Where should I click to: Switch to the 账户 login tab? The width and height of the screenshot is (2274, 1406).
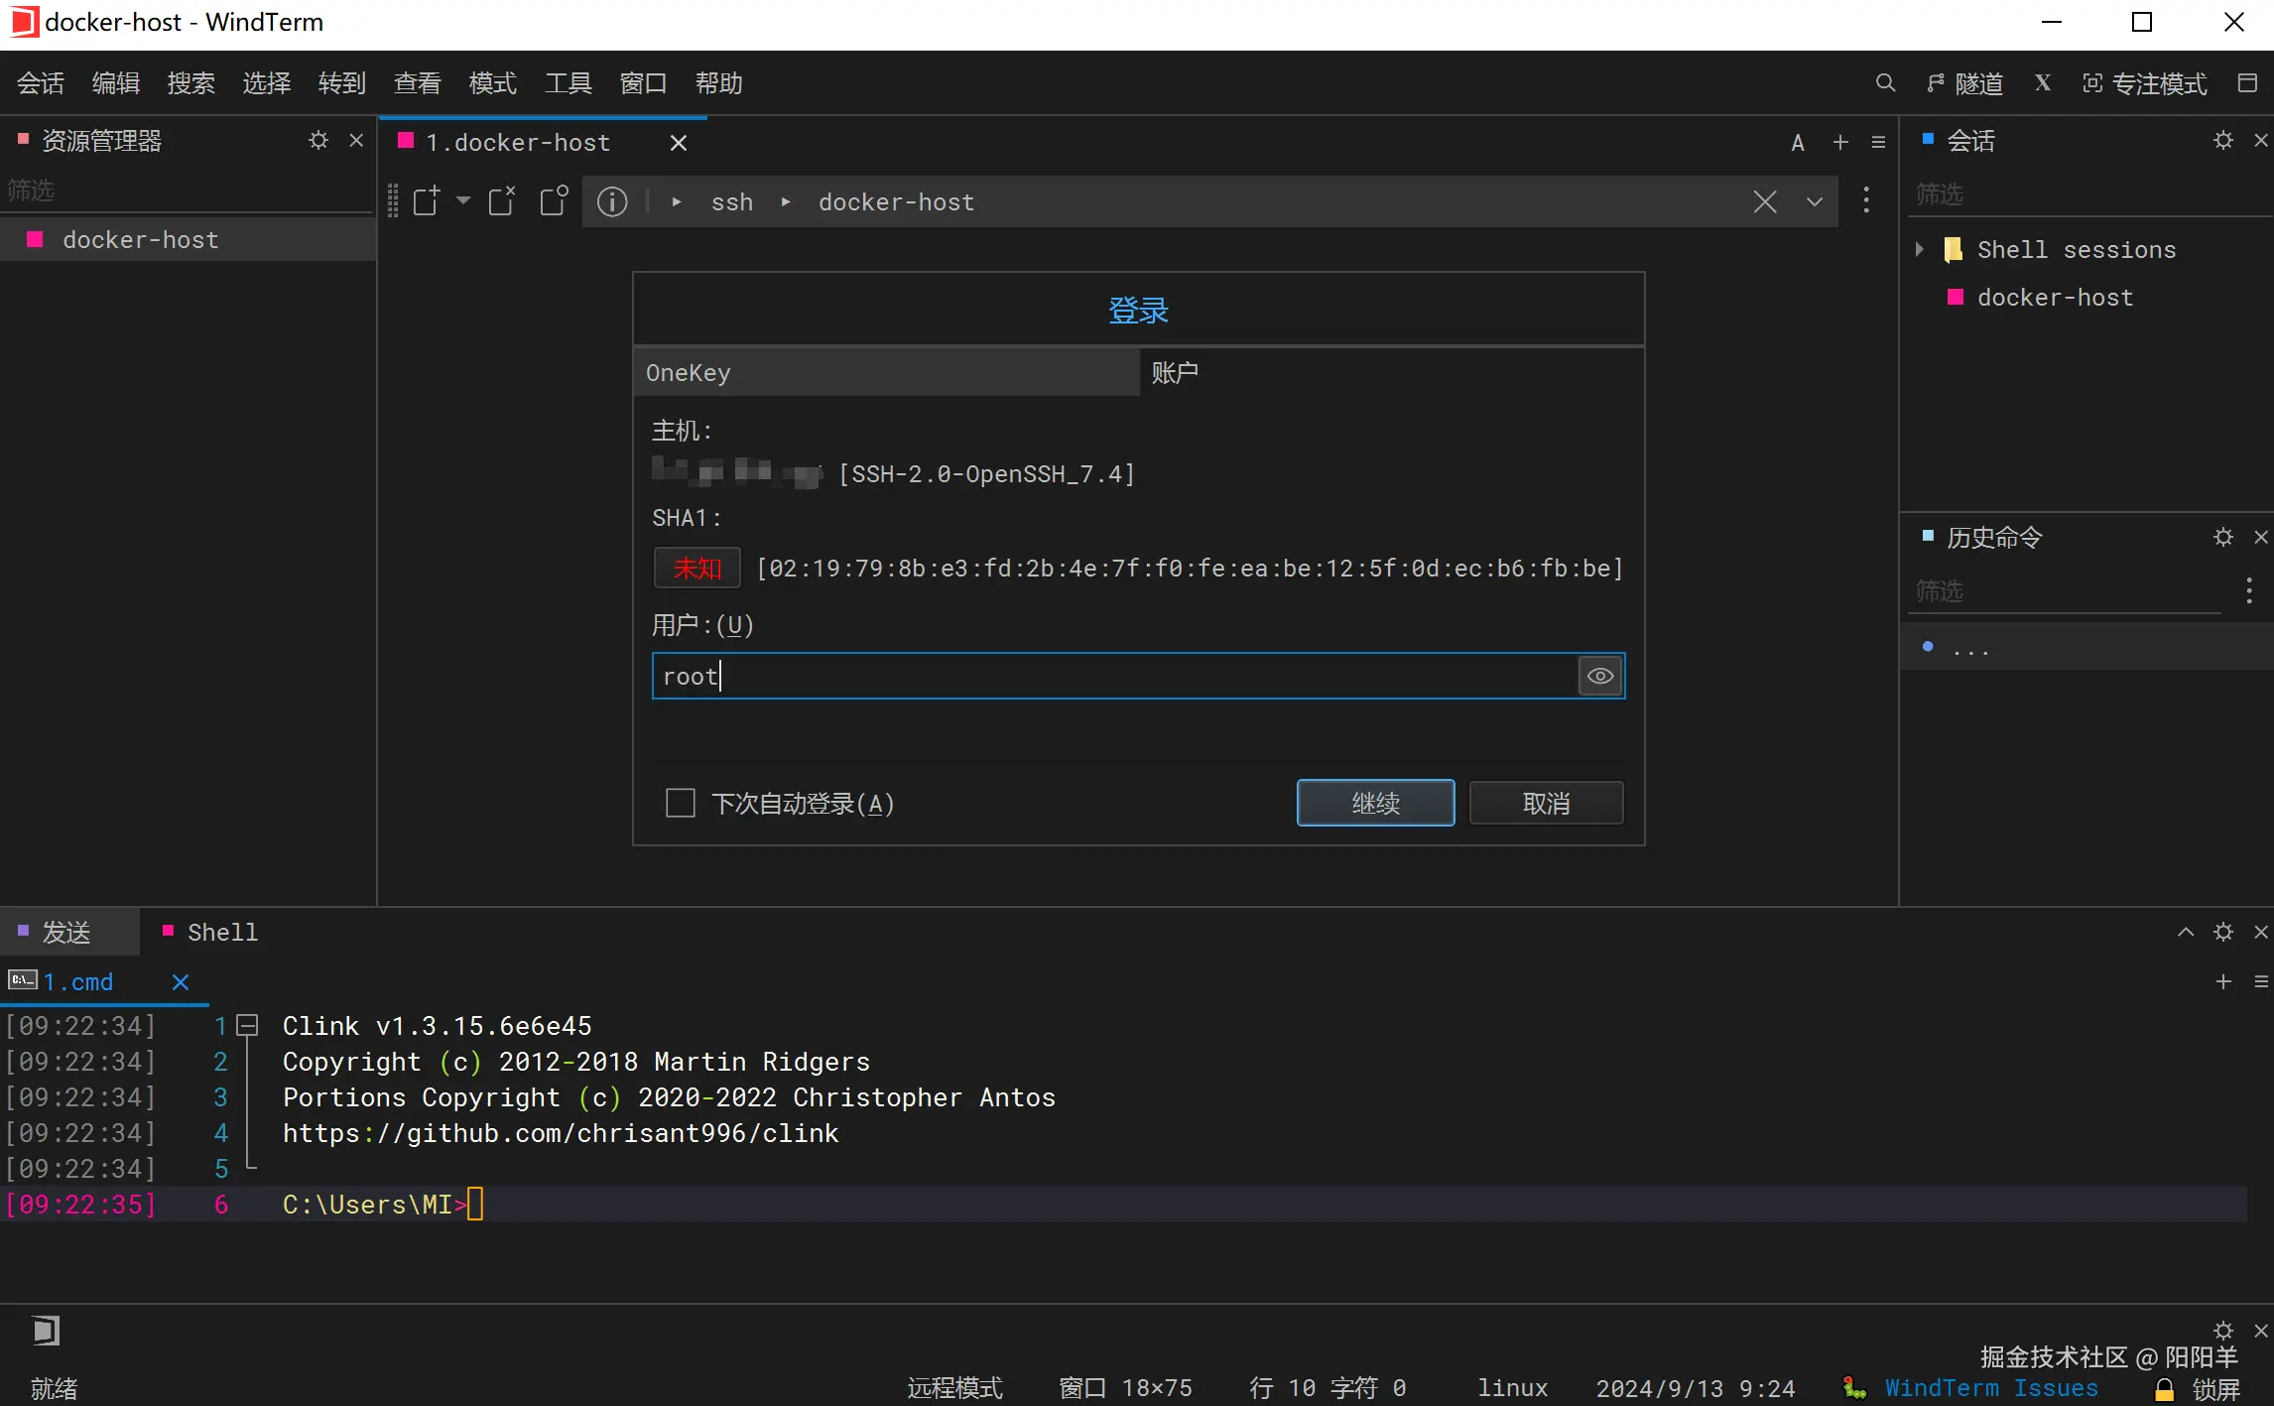coord(1175,373)
